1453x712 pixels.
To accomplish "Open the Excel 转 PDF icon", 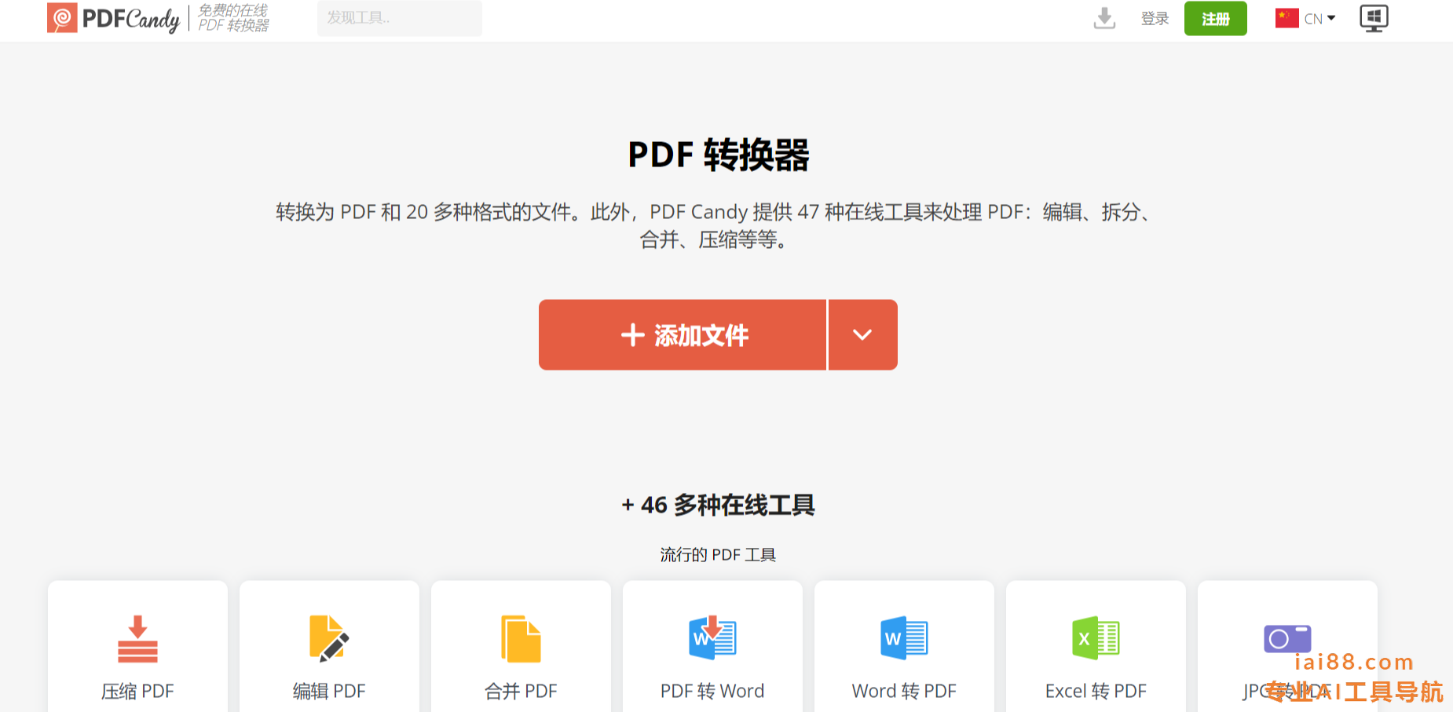I will click(1096, 637).
